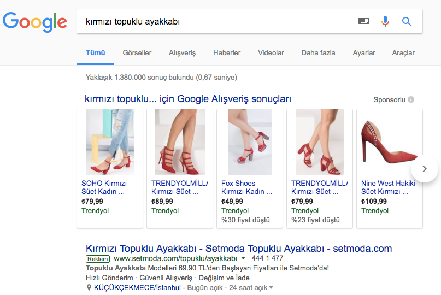Click the location pin icon near KÜÇÜKÇEKMECE
Viewport: 441px width, 295px height.
click(x=89, y=288)
